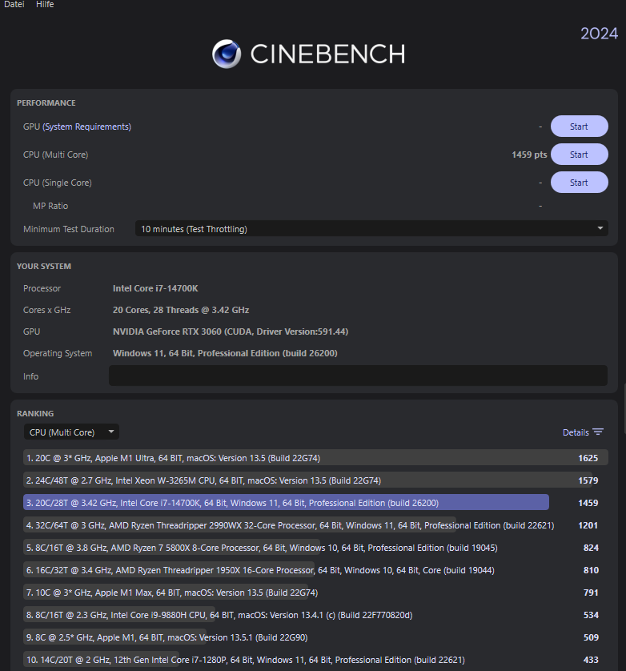626x671 pixels.
Task: Click the Operating System Windows 11 value
Action: point(225,353)
